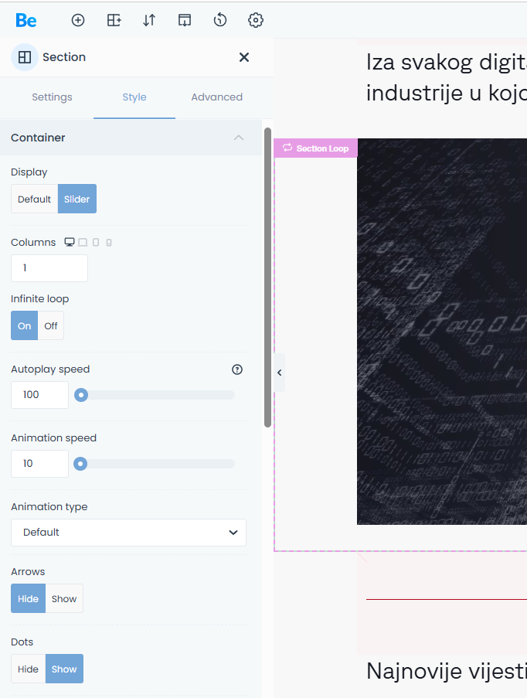This screenshot has width=527, height=698.
Task: Open the pre-built sections import icon
Action: [x=185, y=20]
